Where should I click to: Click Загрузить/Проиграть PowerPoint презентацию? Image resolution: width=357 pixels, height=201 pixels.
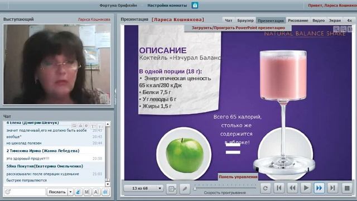click(x=238, y=28)
